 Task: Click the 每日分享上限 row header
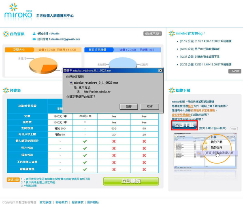pyautogui.click(x=27, y=134)
